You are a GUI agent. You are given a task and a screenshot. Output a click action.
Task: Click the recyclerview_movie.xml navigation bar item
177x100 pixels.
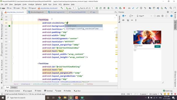click(x=48, y=8)
